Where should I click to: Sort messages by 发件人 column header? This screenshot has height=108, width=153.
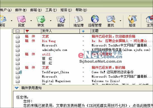(60, 31)
